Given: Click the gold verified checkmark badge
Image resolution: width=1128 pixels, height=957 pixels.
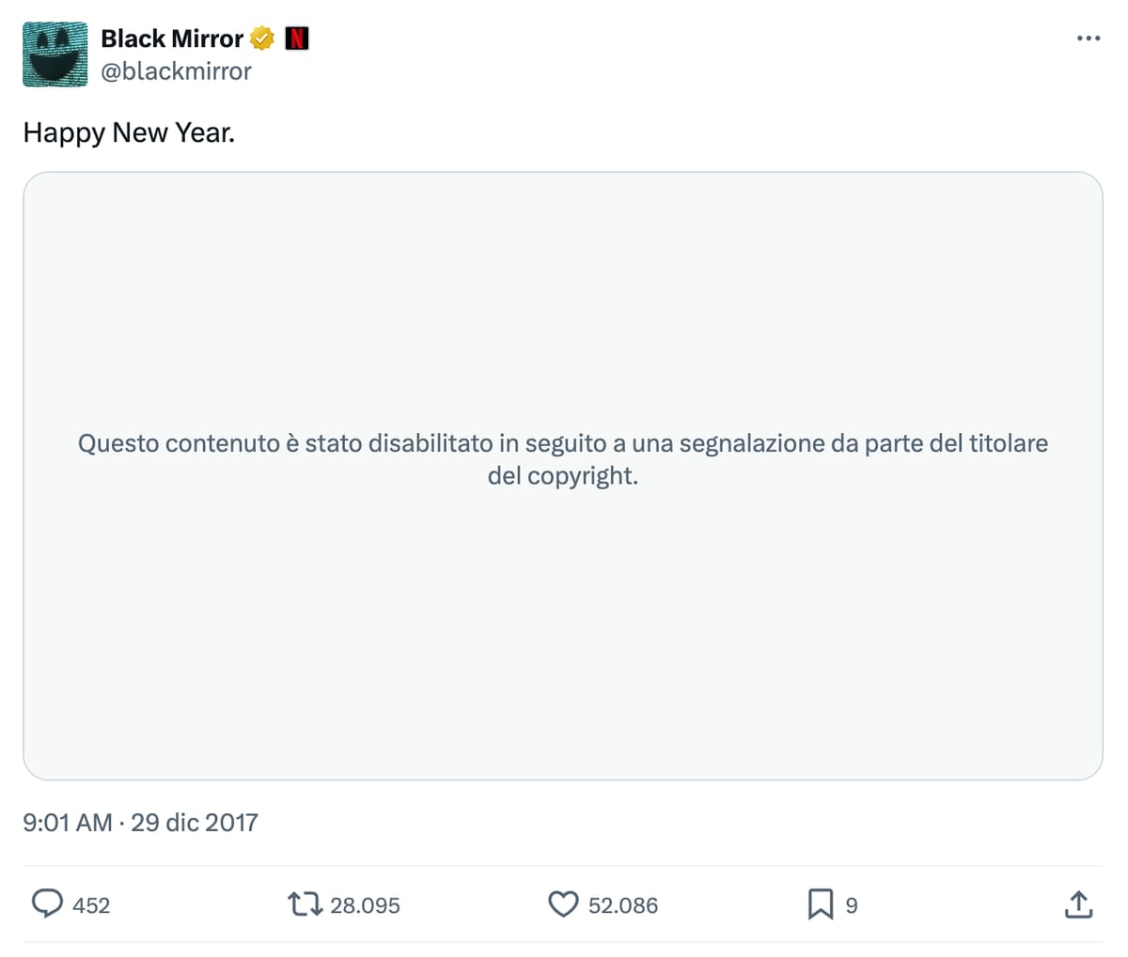Looking at the screenshot, I should [262, 39].
